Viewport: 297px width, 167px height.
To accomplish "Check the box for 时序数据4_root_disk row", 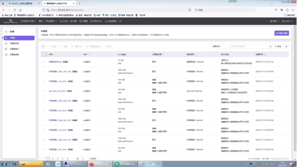I will [x=44, y=81].
